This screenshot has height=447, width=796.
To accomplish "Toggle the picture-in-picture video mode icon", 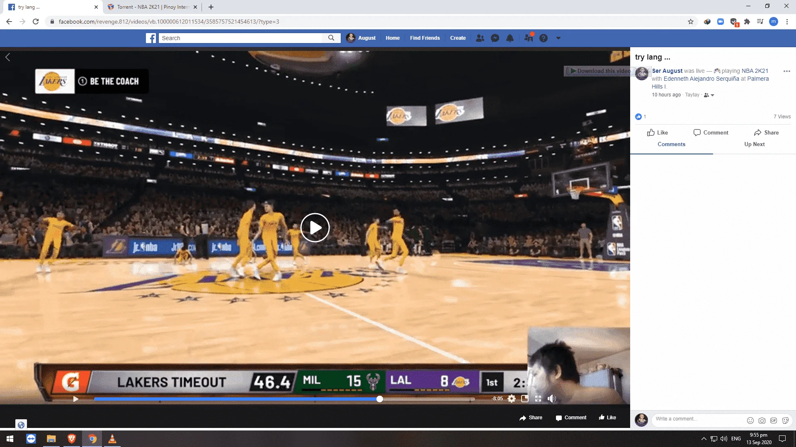I will point(525,399).
